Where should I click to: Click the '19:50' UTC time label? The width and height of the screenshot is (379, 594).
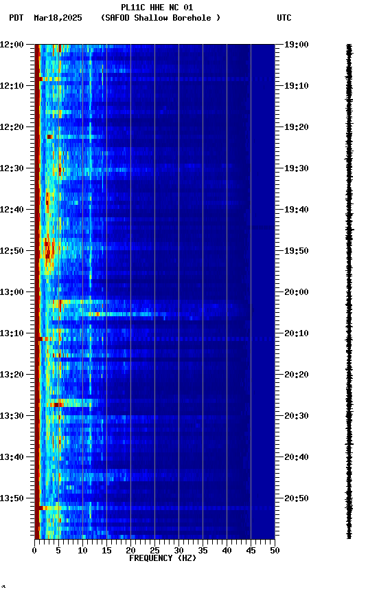[297, 251]
